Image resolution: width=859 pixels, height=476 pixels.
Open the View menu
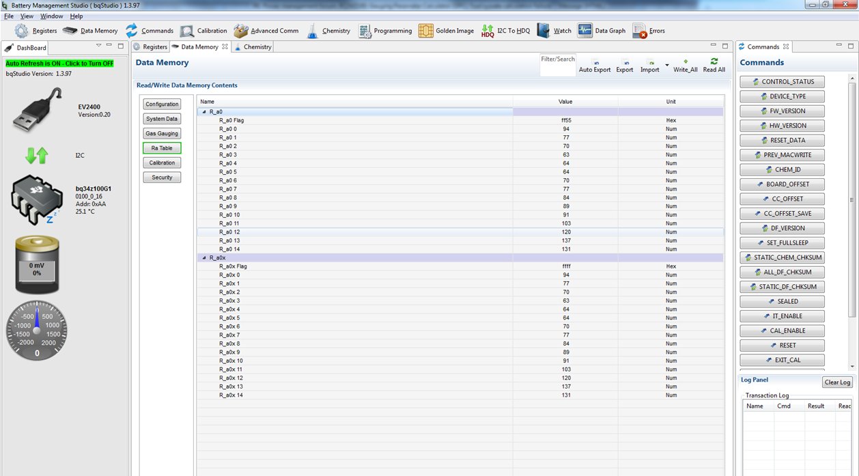point(27,16)
